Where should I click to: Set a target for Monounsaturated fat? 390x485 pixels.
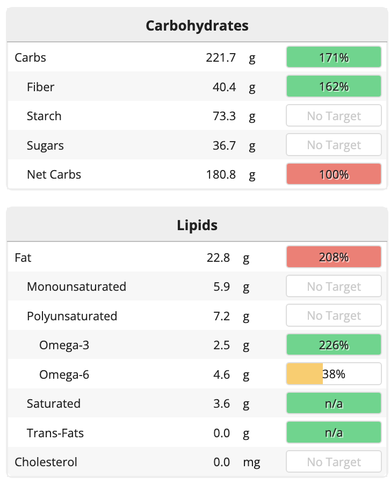334,287
